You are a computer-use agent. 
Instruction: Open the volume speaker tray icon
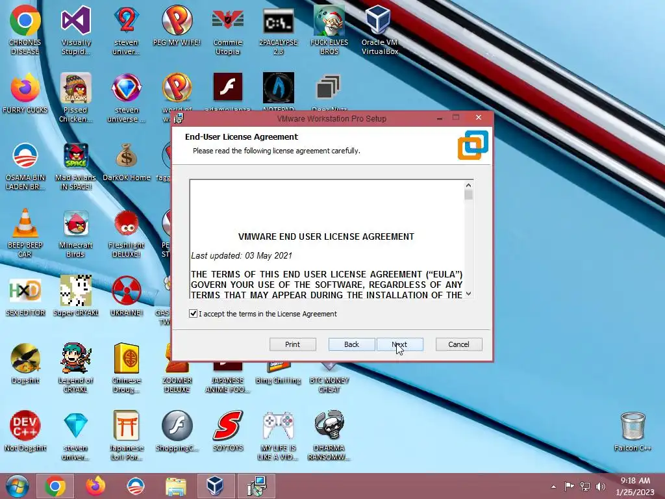[601, 486]
